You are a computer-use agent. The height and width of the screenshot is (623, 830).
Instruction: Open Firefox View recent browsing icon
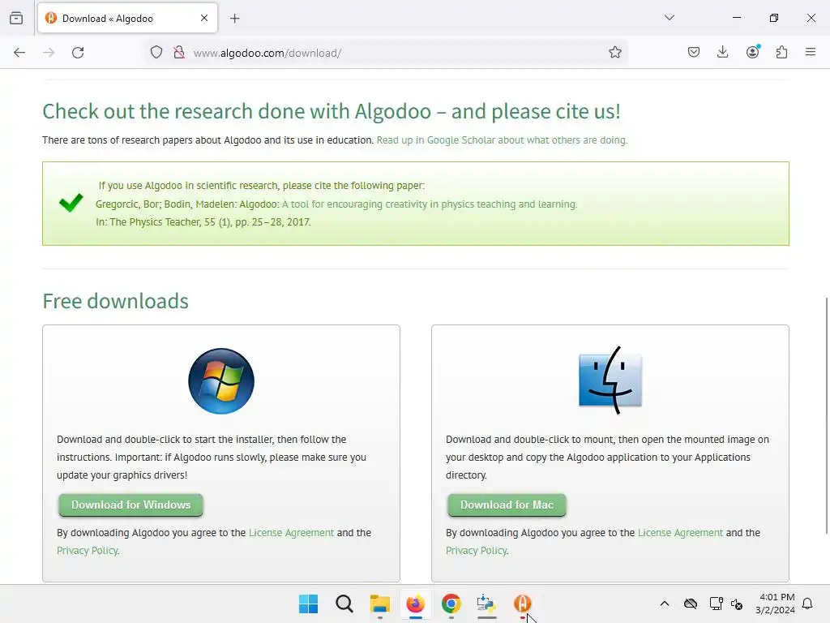[x=16, y=18]
